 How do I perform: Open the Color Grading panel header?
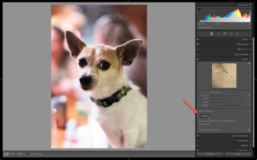pos(241,54)
